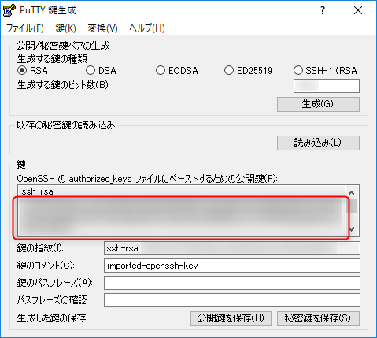This screenshot has width=377, height=338.
Task: Click the ssh-rsa public key text
Action: [38, 191]
